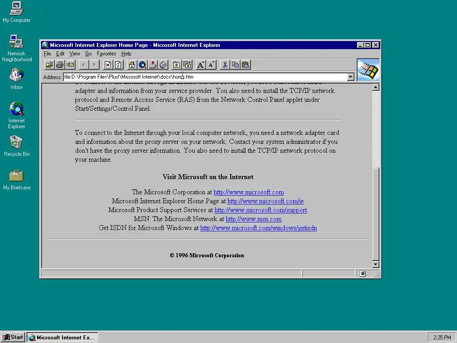Follow the http://www.microsoft.com link
457x343 pixels.
[x=249, y=192]
